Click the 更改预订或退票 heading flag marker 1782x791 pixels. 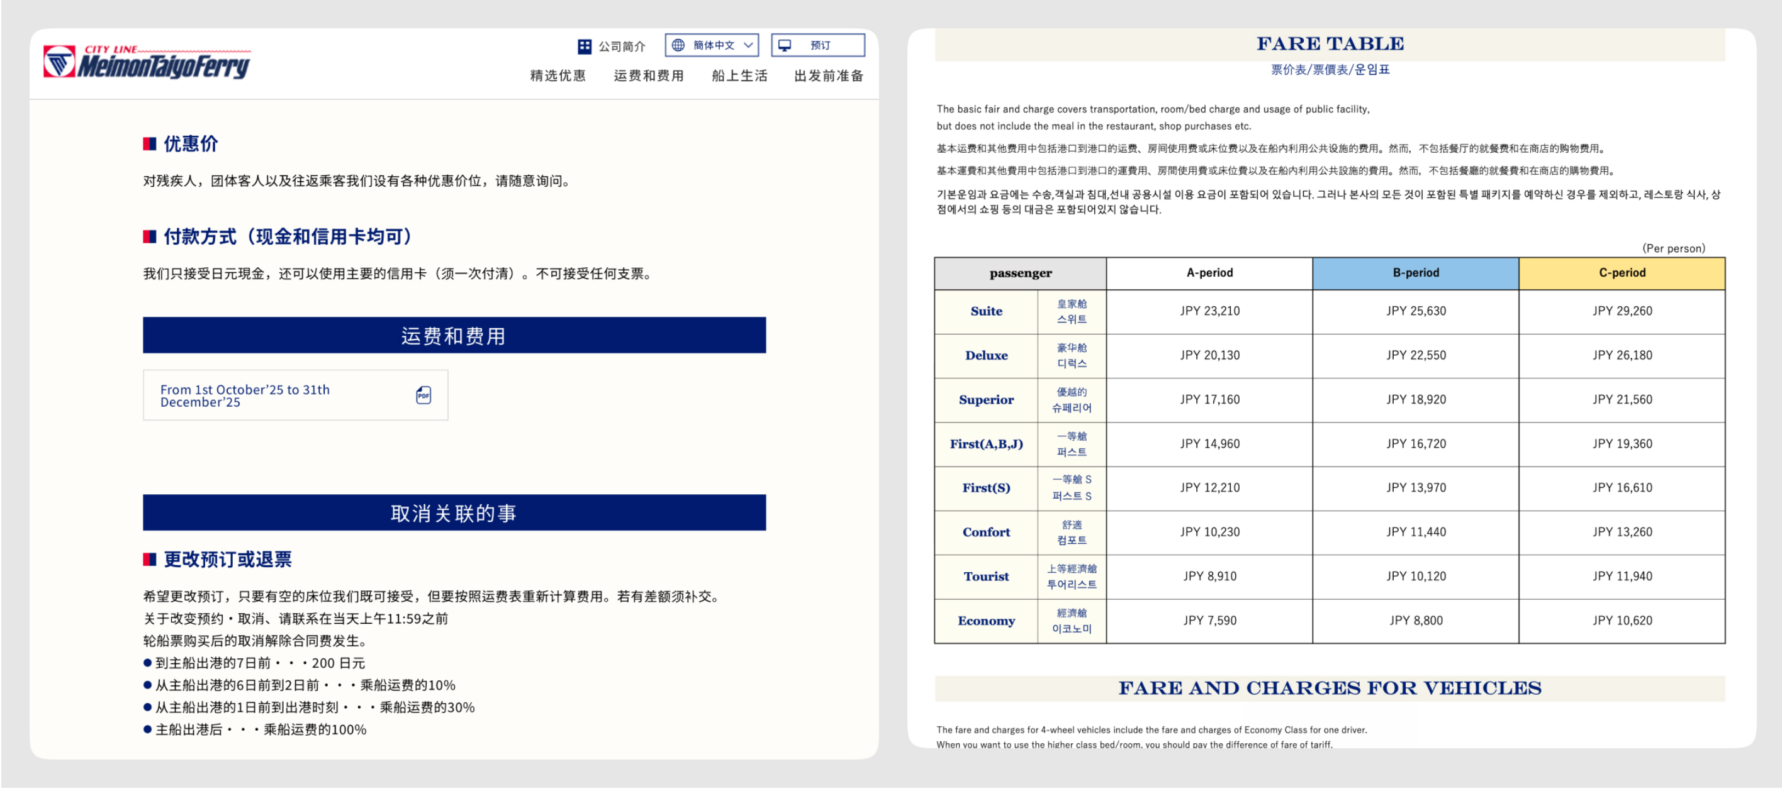149,560
